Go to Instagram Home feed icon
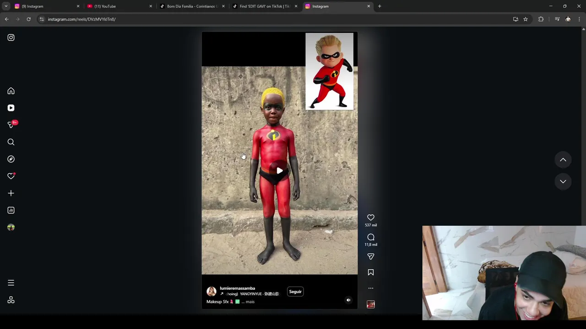Image resolution: width=586 pixels, height=329 pixels. click(11, 91)
